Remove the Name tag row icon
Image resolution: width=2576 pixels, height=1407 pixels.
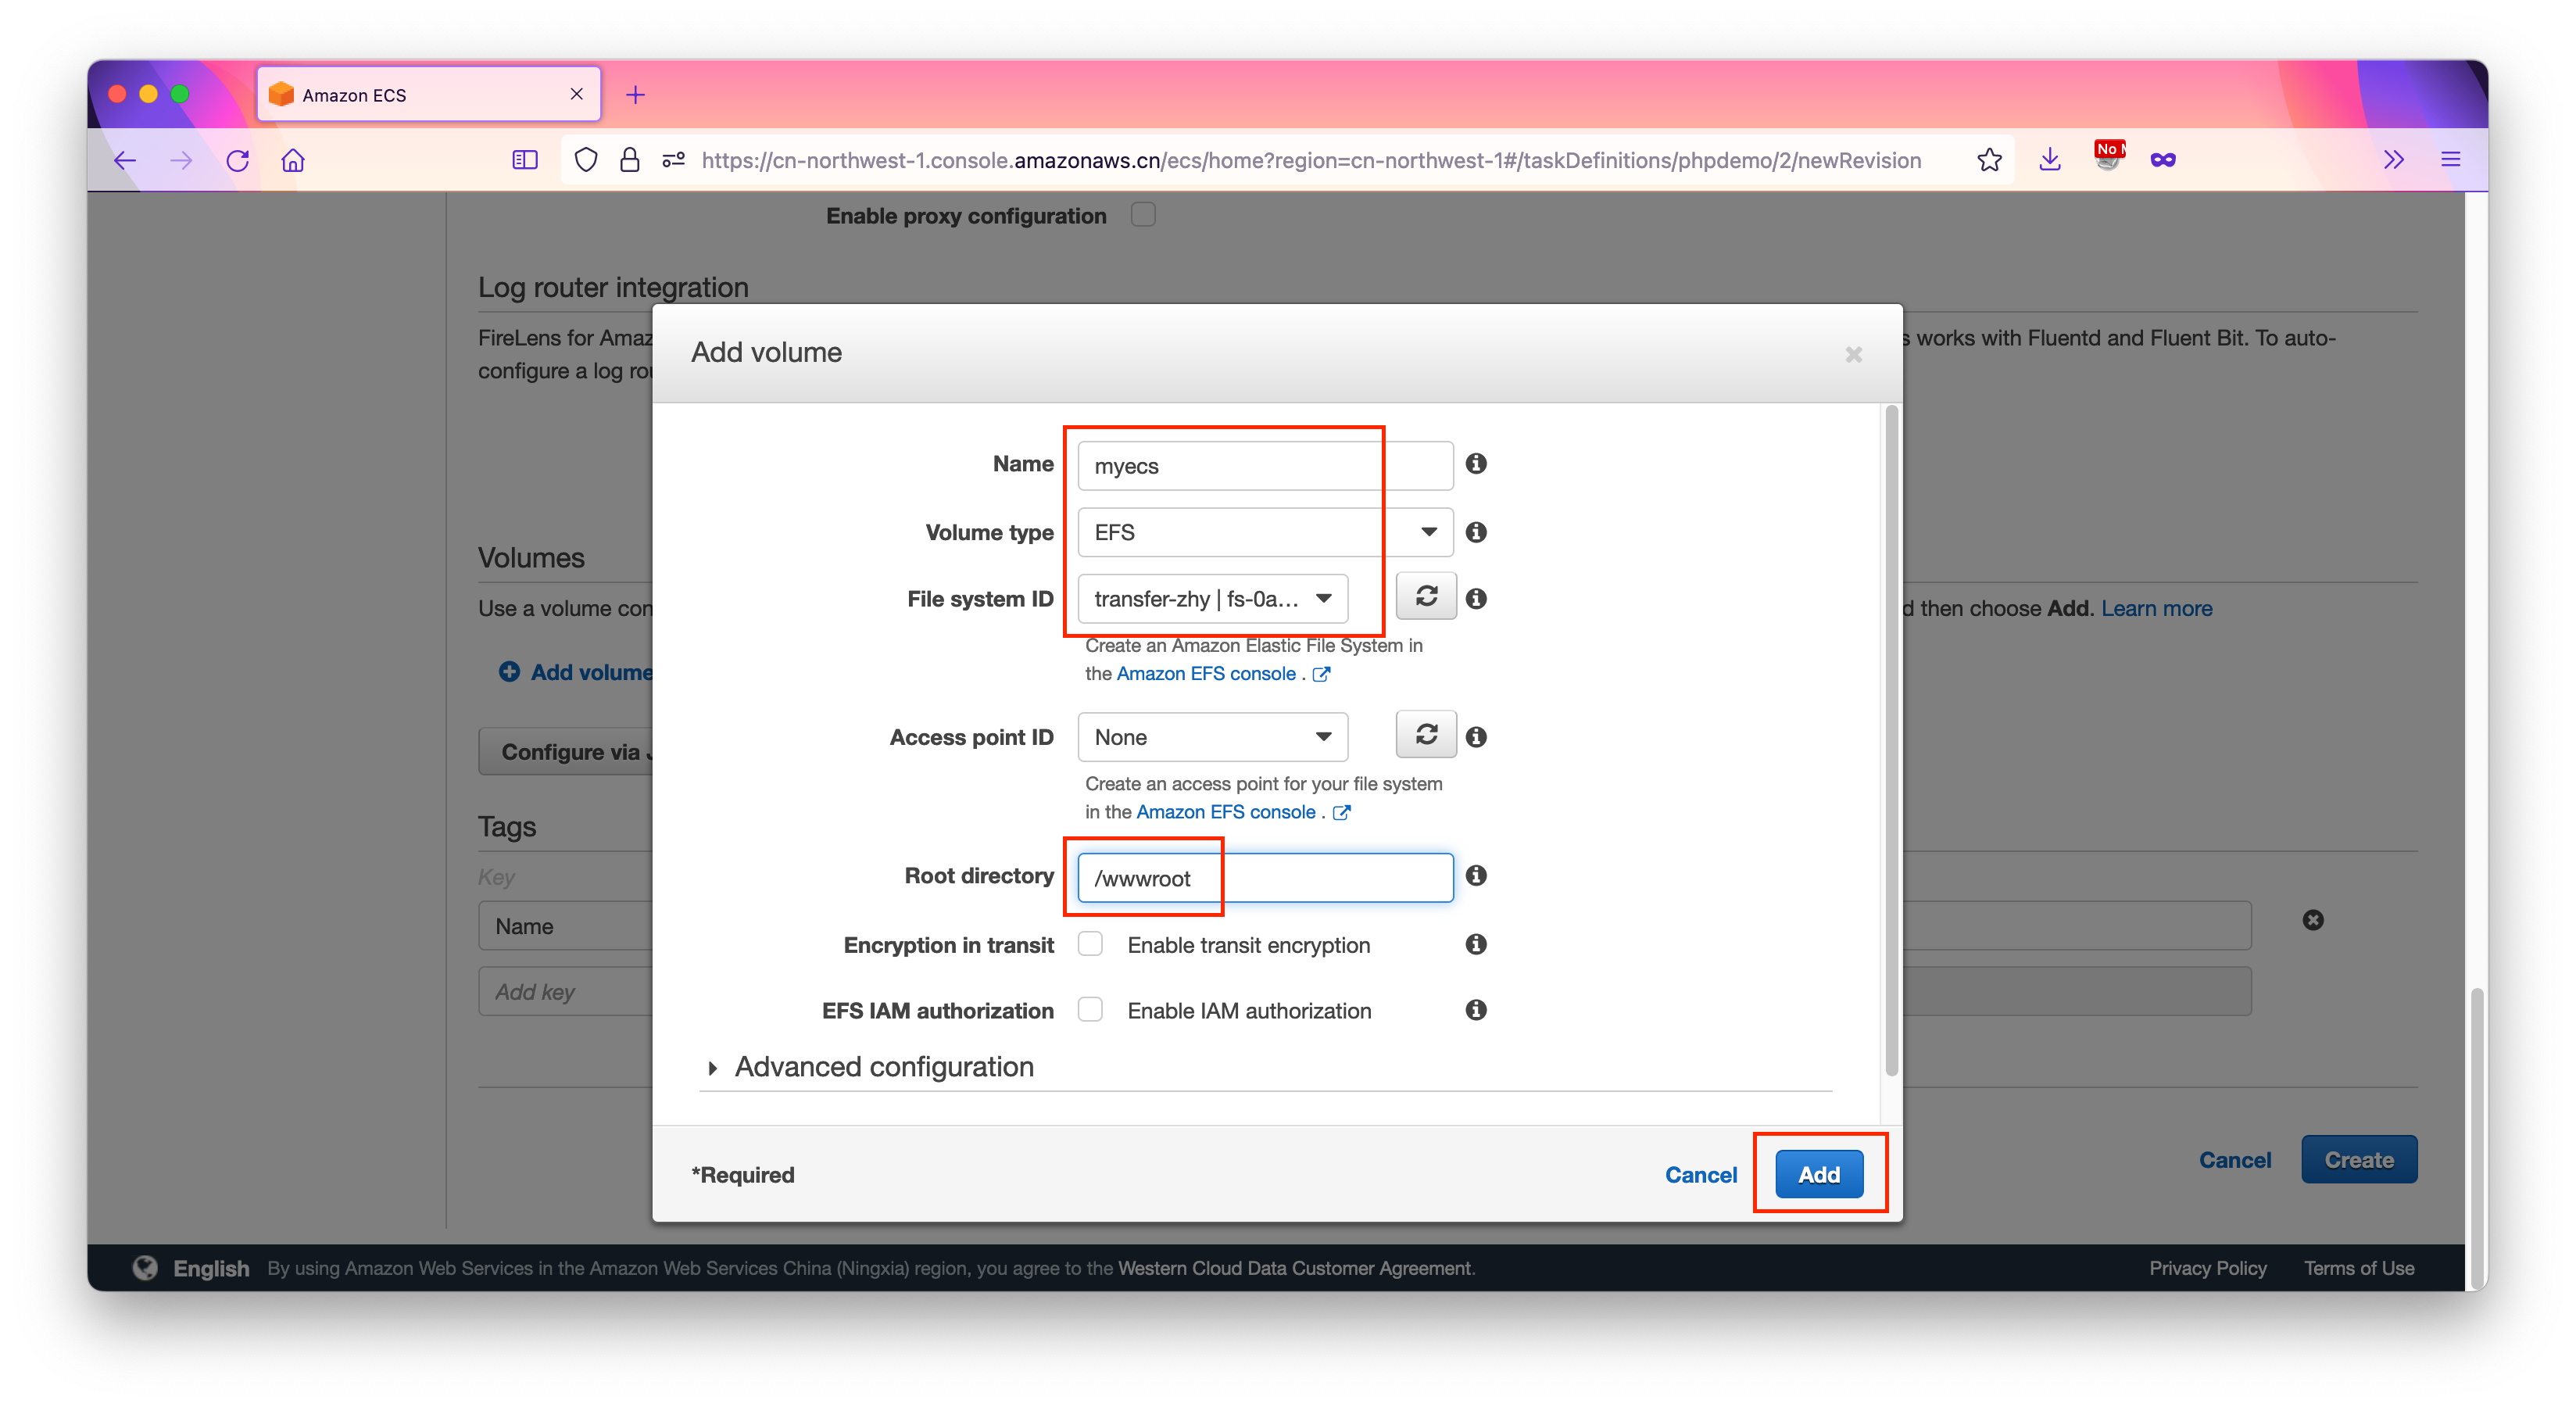2313,921
